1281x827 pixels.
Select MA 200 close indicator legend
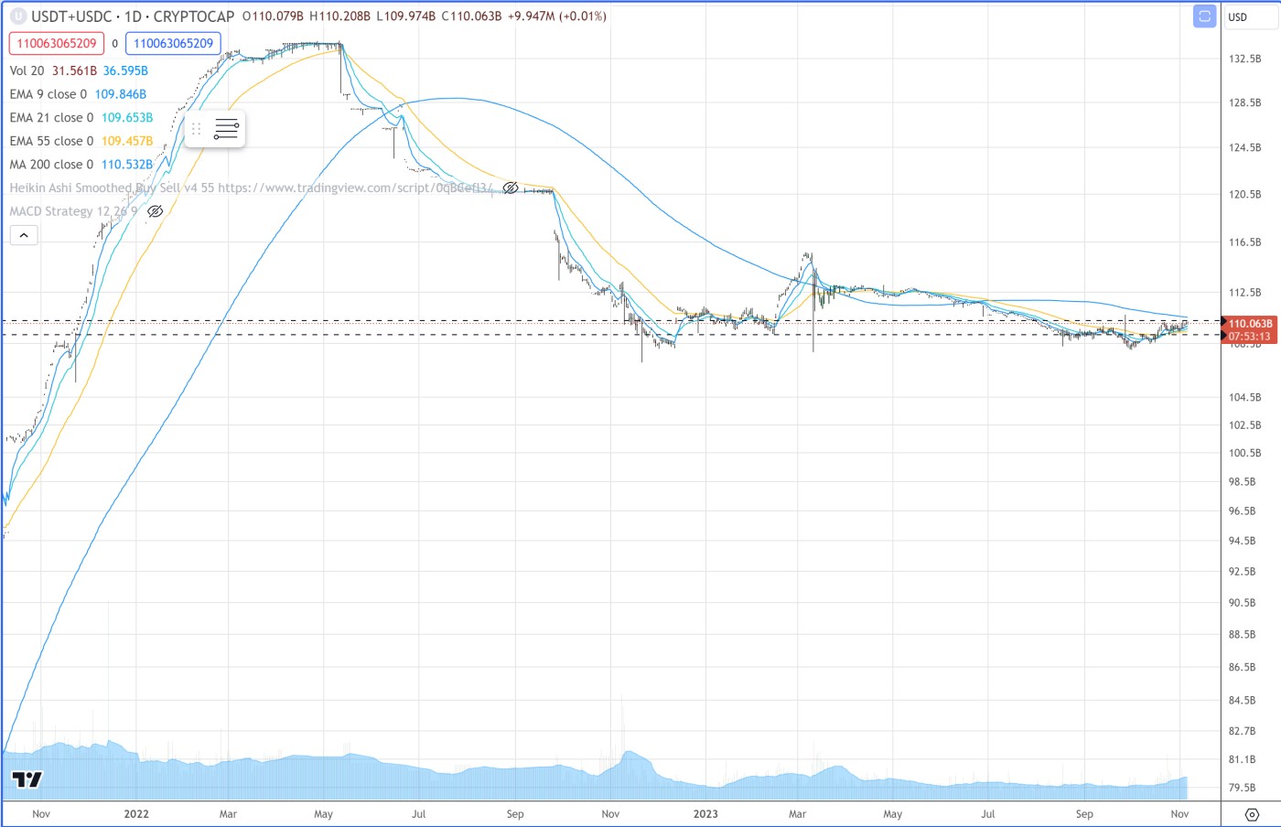[x=51, y=165]
